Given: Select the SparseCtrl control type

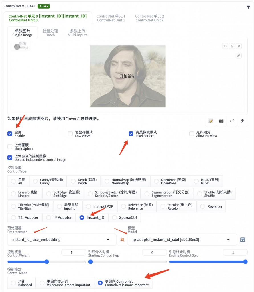Looking at the screenshot, I should pyautogui.click(x=125, y=218).
